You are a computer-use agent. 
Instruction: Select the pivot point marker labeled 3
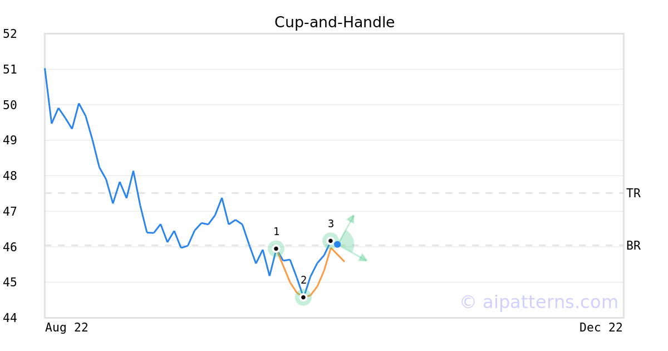[x=331, y=241]
